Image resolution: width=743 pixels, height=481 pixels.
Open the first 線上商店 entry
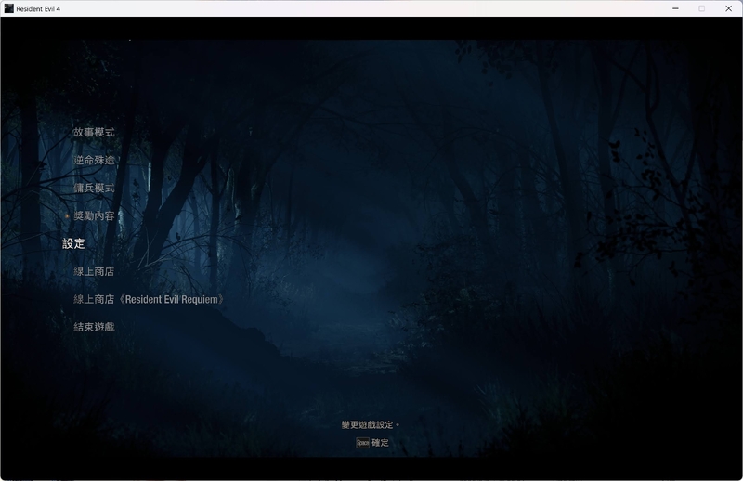(x=94, y=271)
